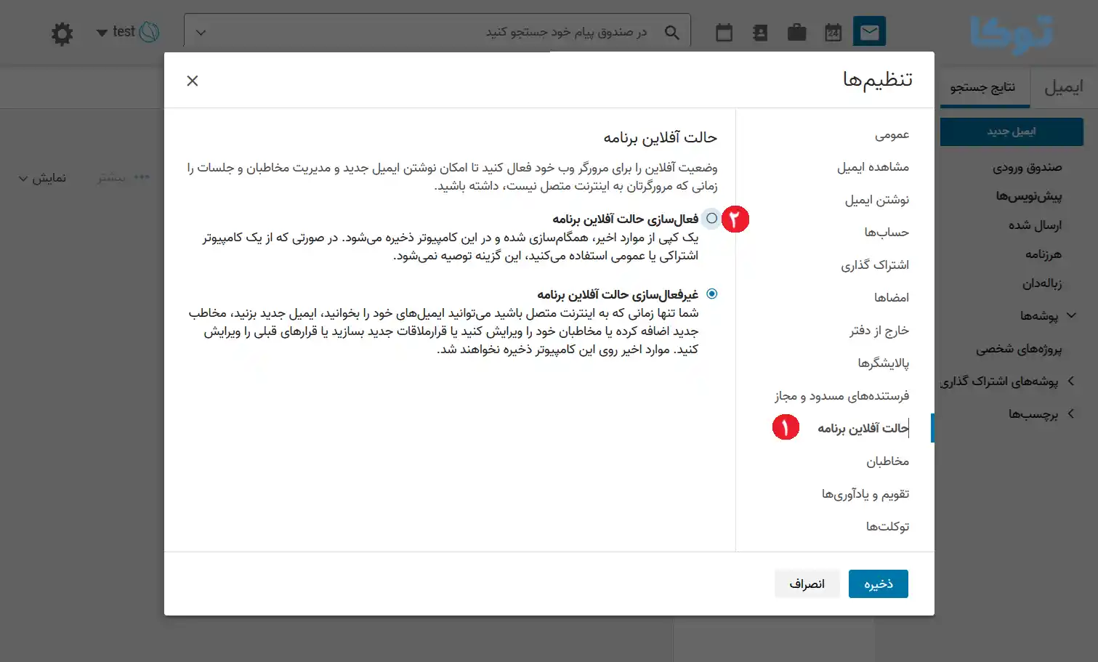
Task: Open the هرزنامه spam folder
Action: (x=1043, y=254)
